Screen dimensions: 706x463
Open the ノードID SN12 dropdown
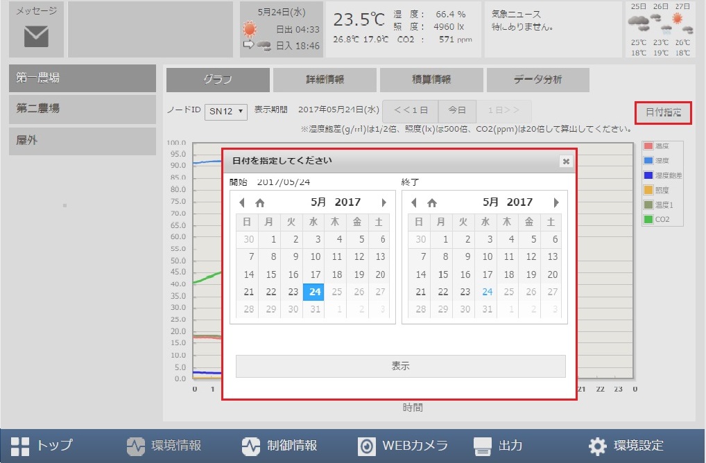(226, 112)
